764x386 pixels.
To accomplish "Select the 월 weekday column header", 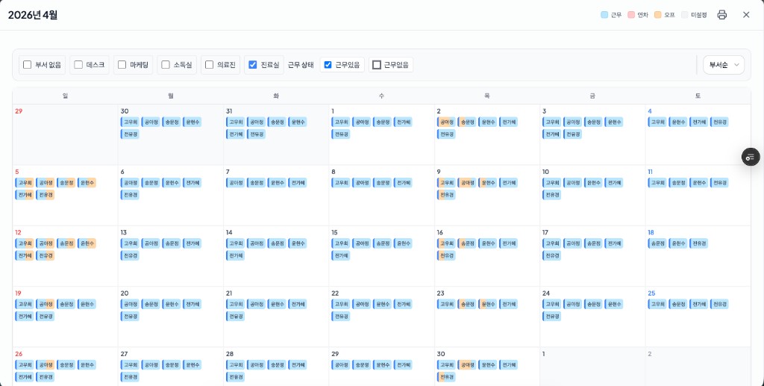I will [171, 96].
